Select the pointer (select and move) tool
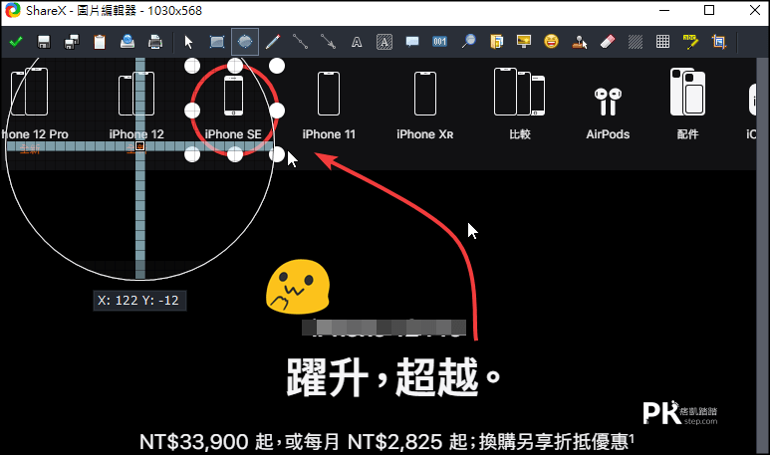770x455 pixels. (188, 42)
